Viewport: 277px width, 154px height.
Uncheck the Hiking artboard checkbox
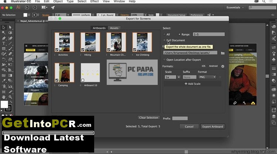[83, 50]
